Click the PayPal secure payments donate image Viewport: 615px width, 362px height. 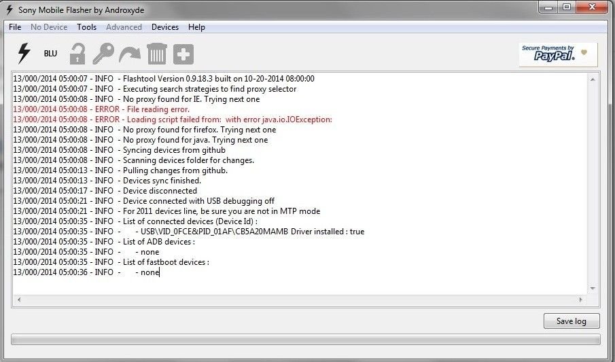(x=558, y=54)
